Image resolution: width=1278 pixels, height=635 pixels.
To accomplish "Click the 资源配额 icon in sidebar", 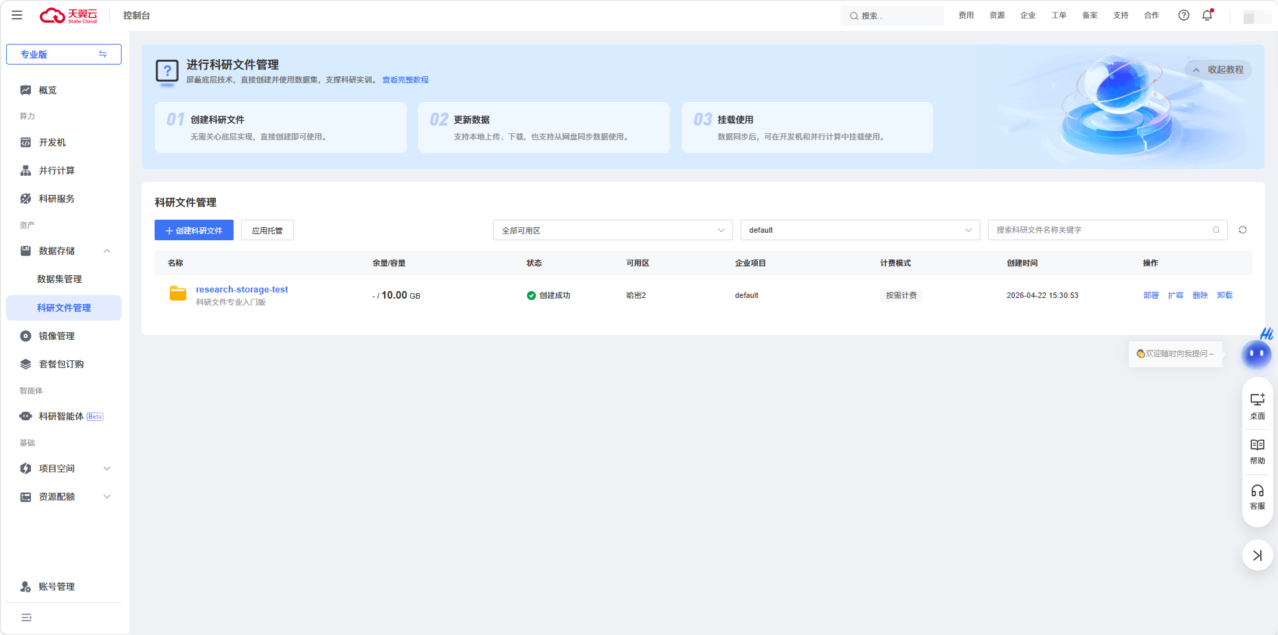I will tap(25, 496).
